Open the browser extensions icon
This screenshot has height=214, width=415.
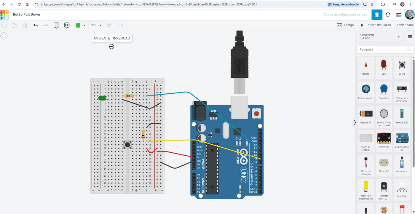click(383, 4)
